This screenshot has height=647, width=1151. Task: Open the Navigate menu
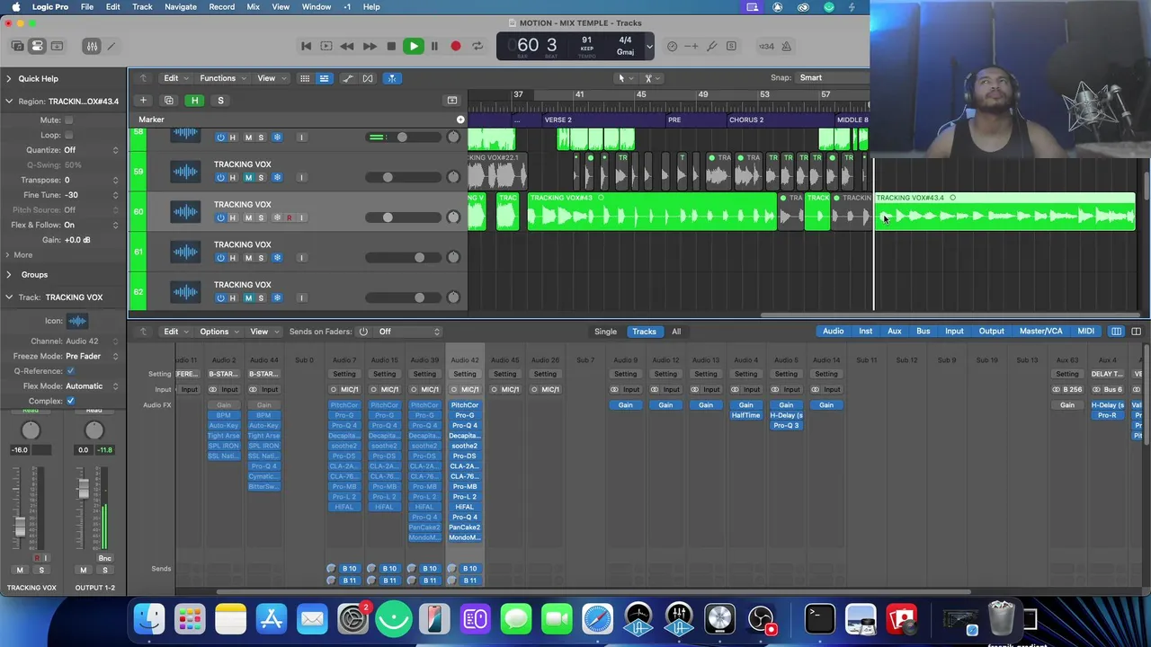(x=181, y=6)
